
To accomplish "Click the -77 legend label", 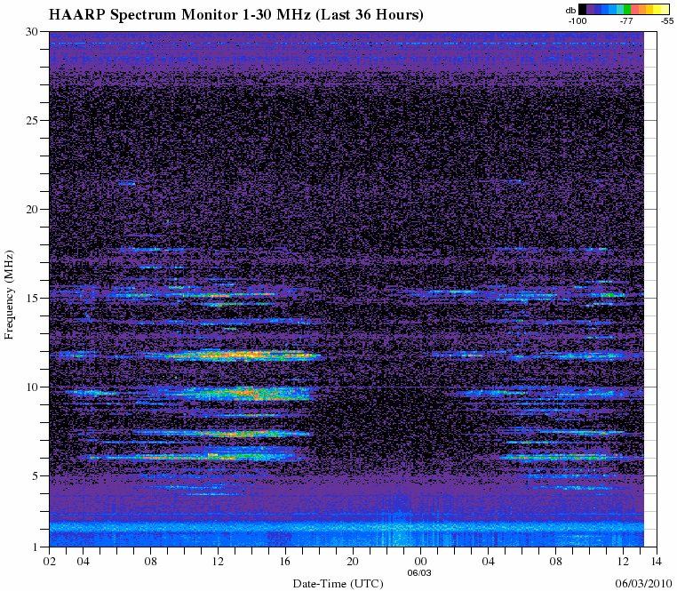I will click(625, 20).
